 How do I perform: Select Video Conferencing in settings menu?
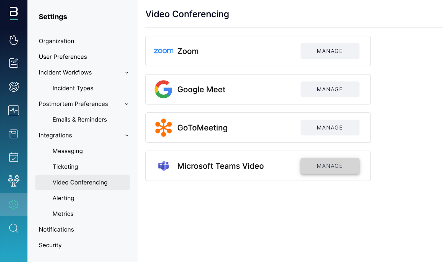(83, 182)
